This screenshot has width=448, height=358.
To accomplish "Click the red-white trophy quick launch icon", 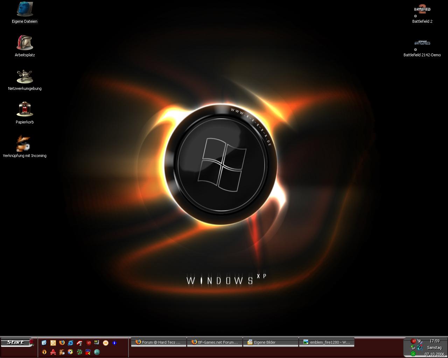I will coord(79,343).
